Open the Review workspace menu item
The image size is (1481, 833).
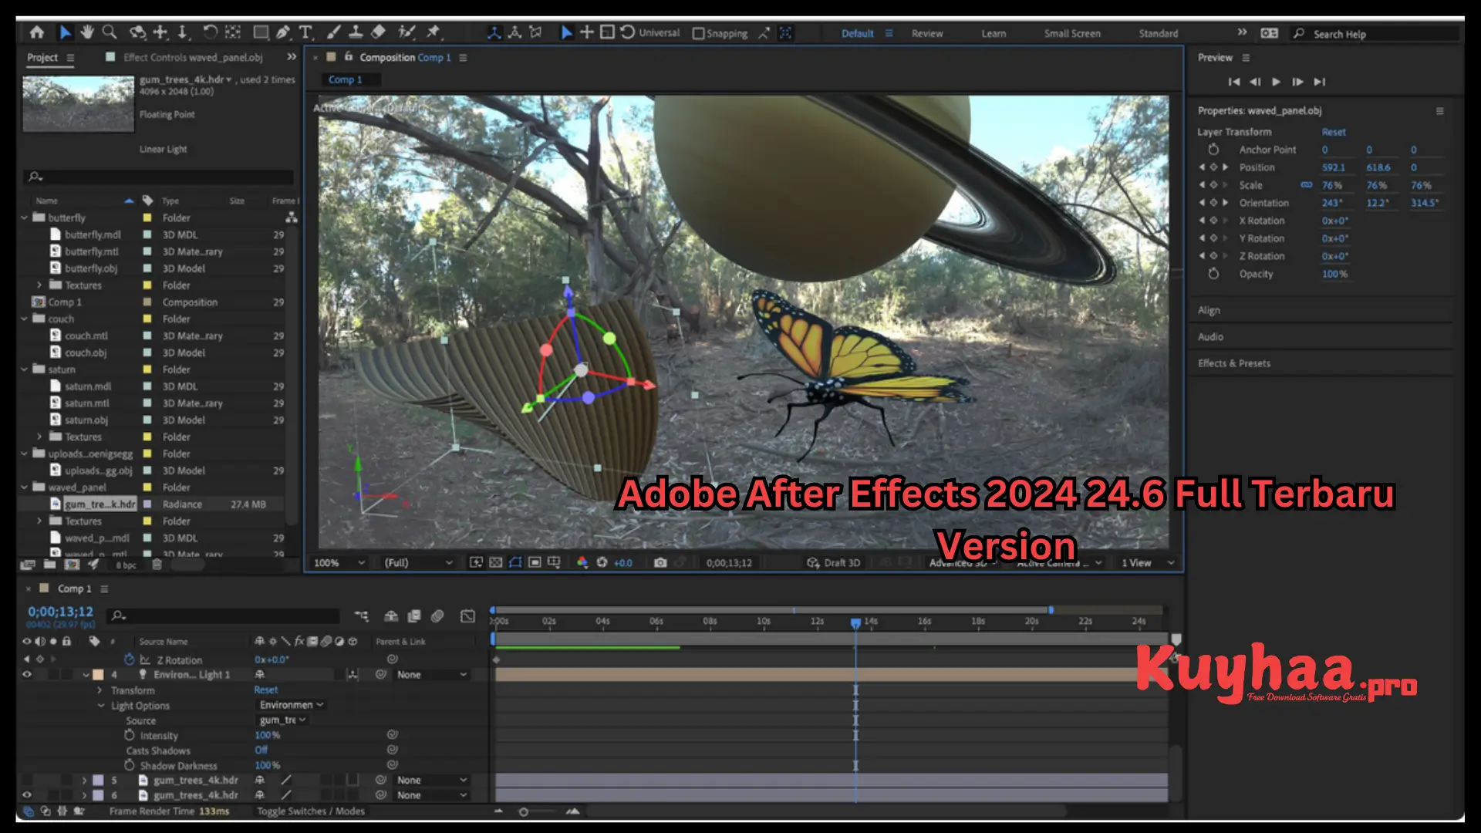[x=927, y=33]
